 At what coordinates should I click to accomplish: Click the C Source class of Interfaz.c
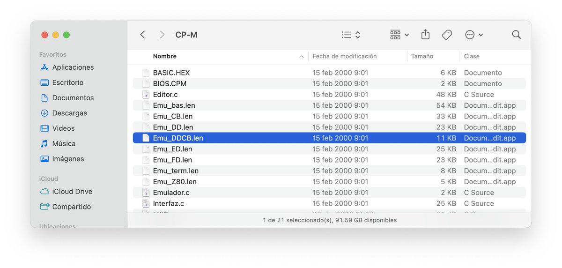click(x=479, y=203)
